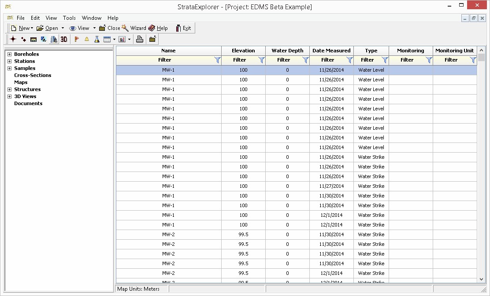Click the cross-section strip toolbar icon

pos(33,39)
